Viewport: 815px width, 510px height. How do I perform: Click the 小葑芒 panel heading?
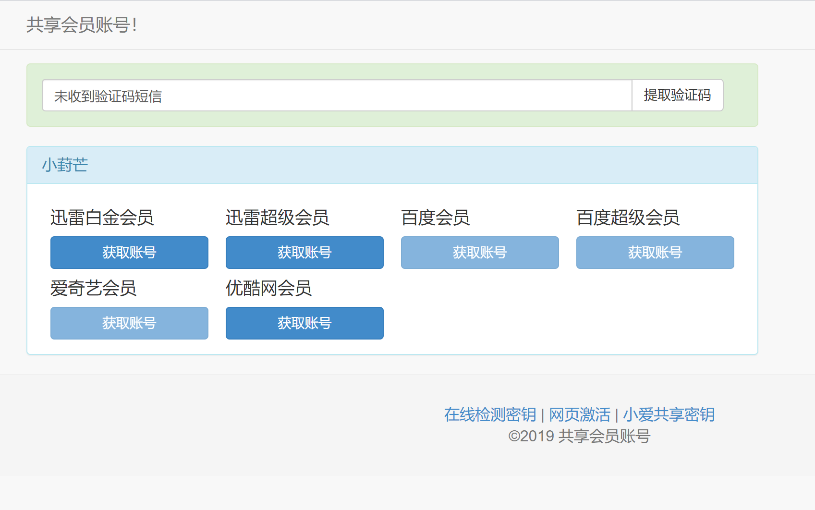click(x=65, y=165)
